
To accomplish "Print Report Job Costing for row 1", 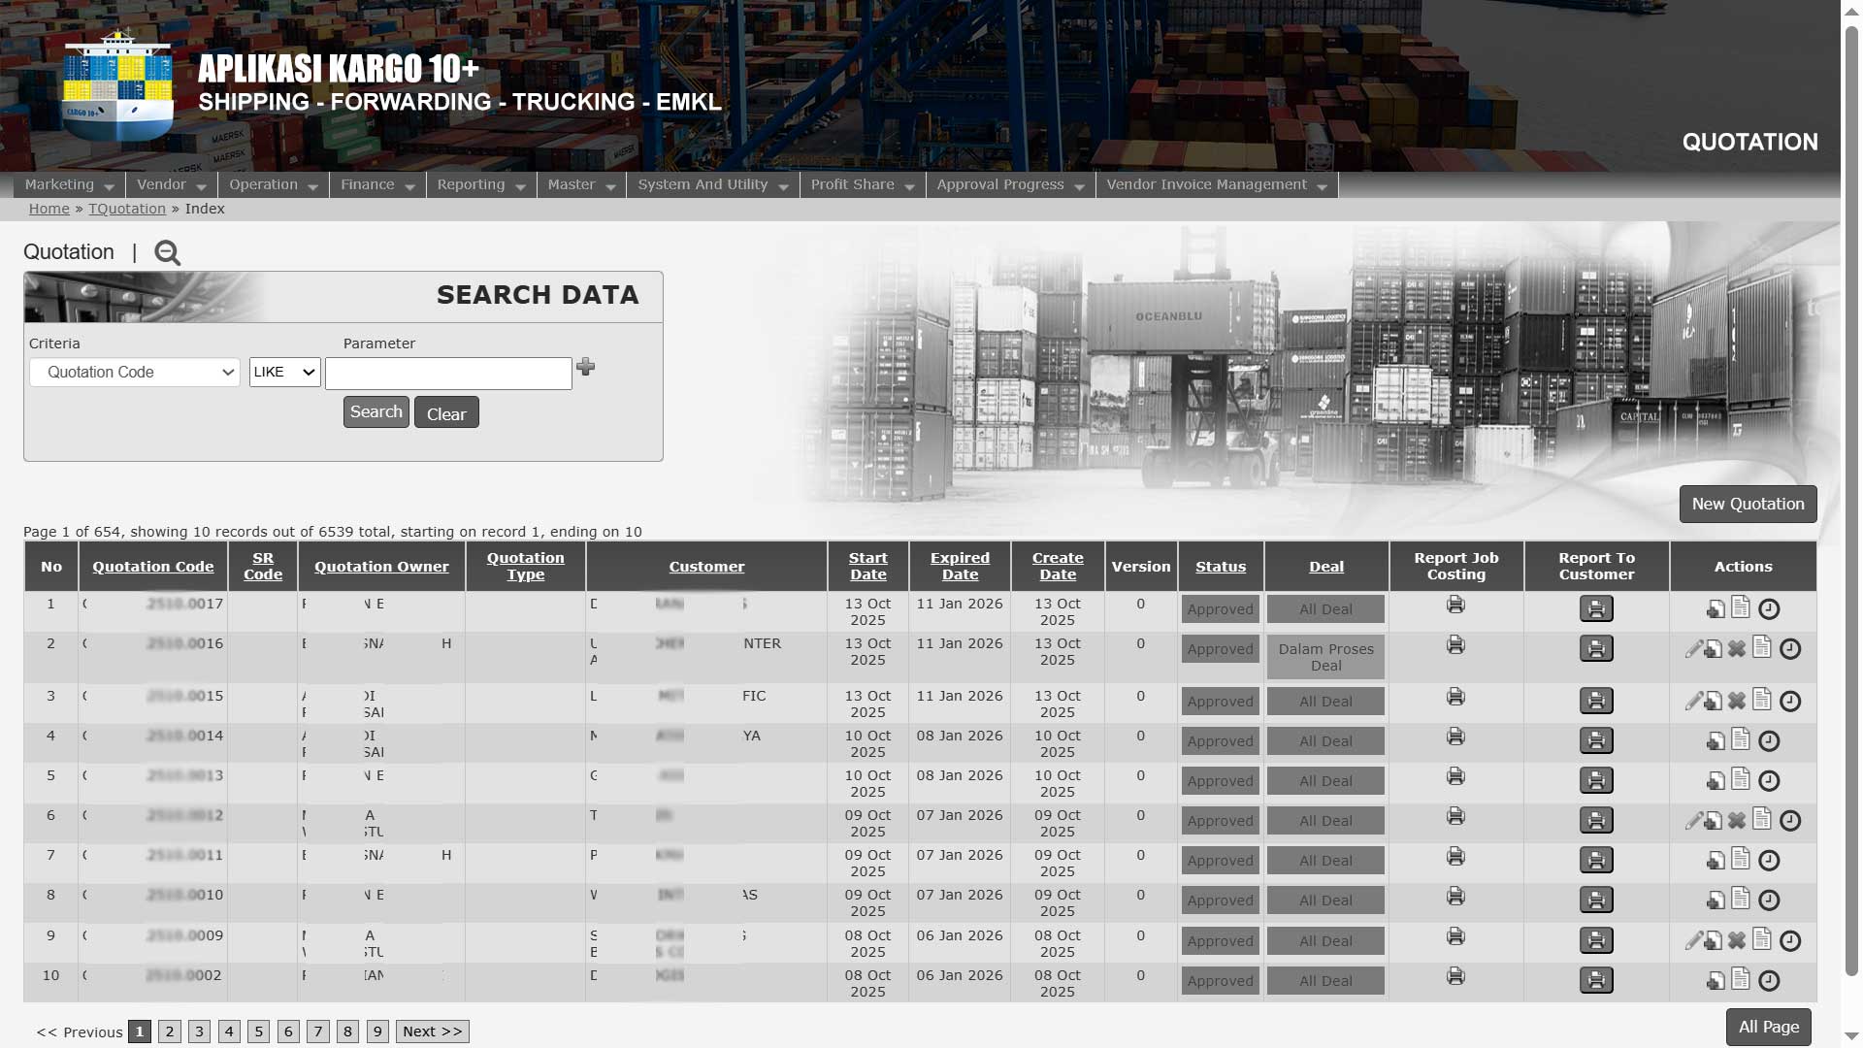I will pyautogui.click(x=1455, y=606).
